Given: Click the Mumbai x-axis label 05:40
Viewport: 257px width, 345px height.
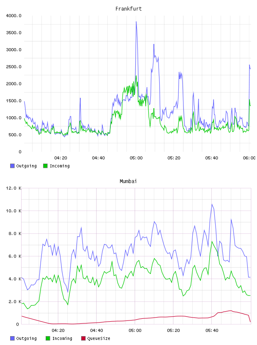Looking at the screenshot, I should [212, 331].
